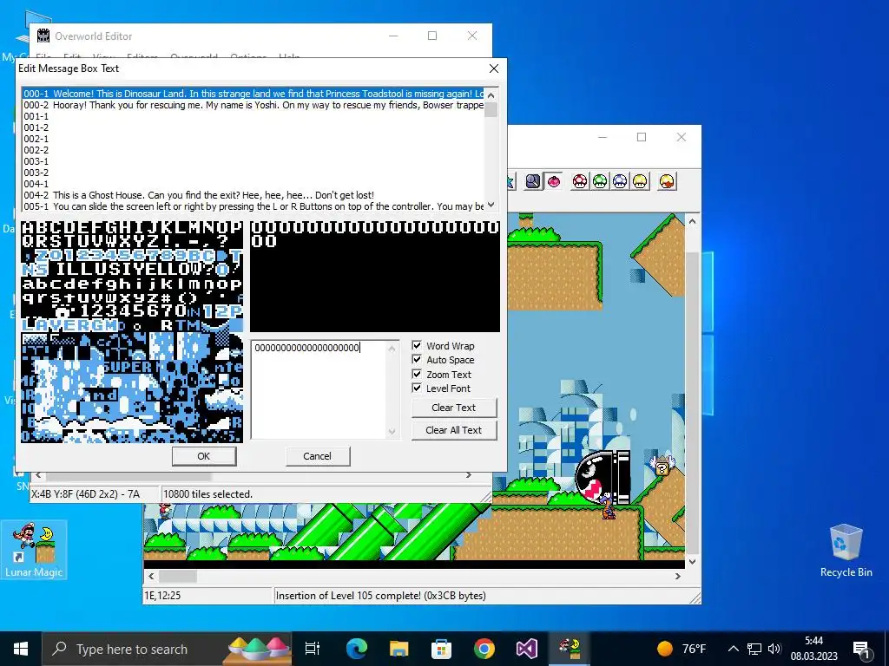Click the taskbar clock showing 5:44
The image size is (889, 666).
pos(814,649)
